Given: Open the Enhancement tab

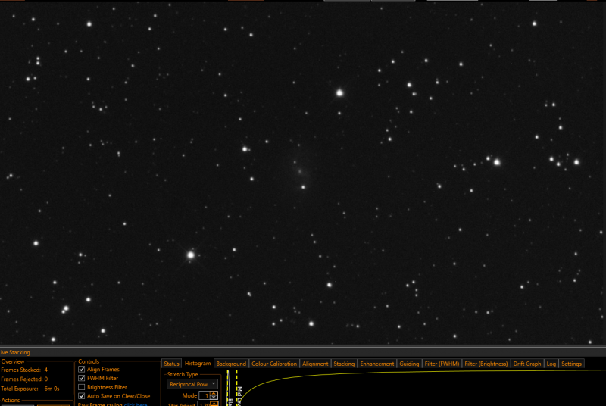Looking at the screenshot, I should [376, 364].
